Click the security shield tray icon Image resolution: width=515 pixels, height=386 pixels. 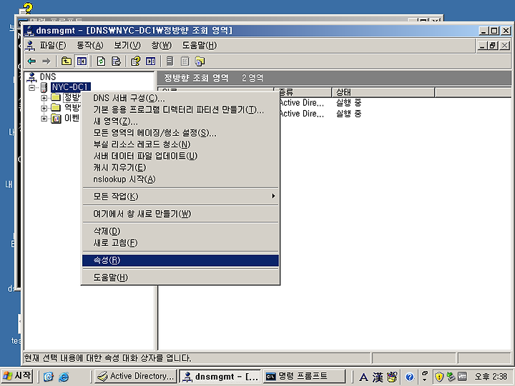click(439, 377)
